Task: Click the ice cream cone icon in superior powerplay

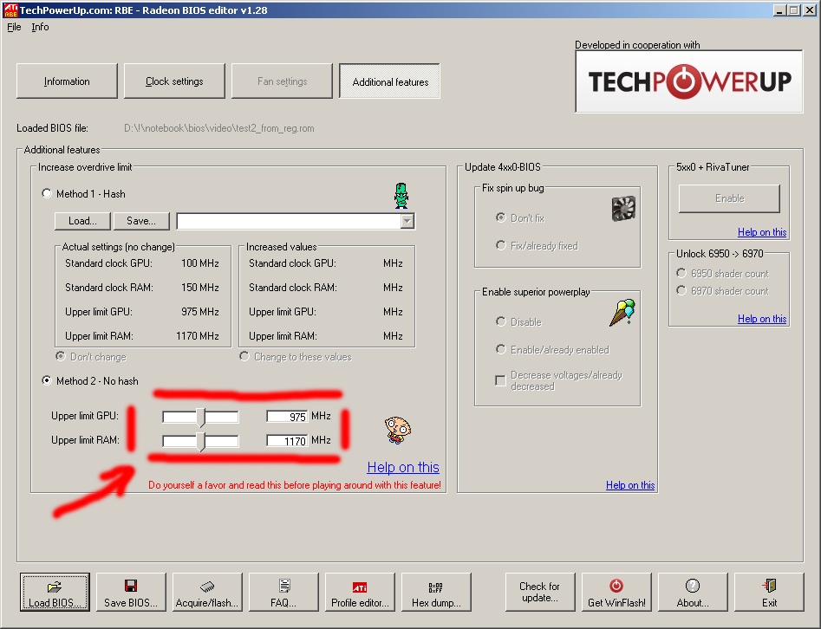Action: 622,313
